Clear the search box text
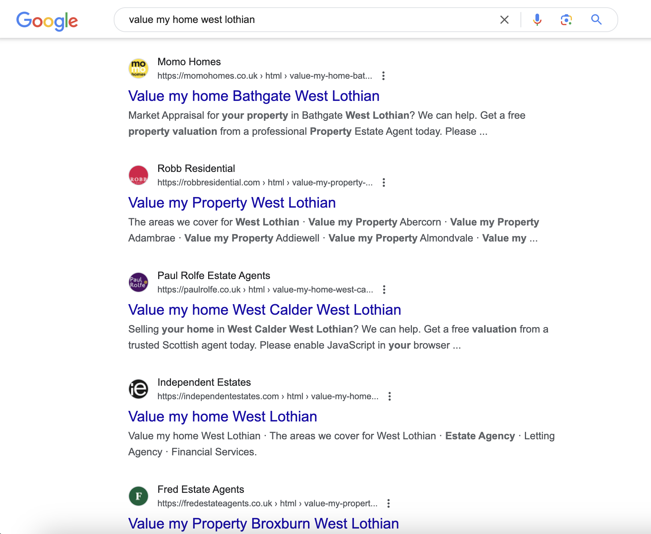Viewport: 651px width, 534px height. coord(504,20)
